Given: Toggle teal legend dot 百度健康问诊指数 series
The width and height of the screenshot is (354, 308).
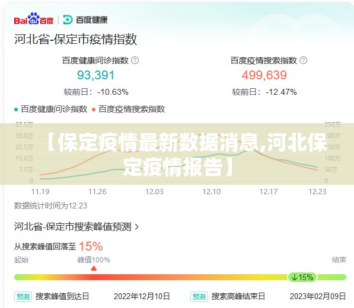Looking at the screenshot, I should [x=16, y=110].
